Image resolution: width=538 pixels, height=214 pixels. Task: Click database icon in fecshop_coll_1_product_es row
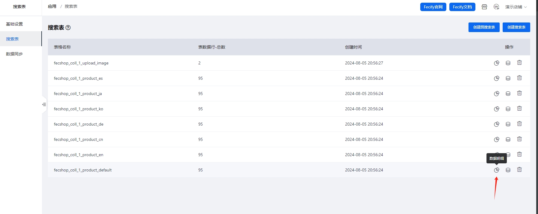(508, 78)
